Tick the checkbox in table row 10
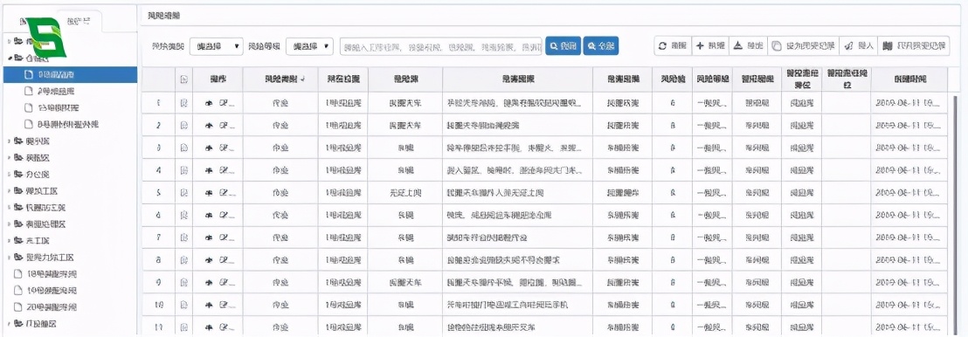 pos(183,305)
